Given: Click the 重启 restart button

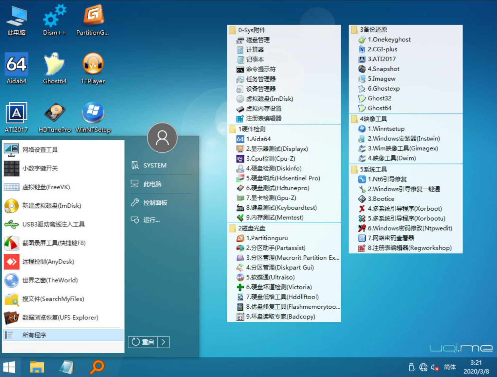Looking at the screenshot, I should point(143,342).
